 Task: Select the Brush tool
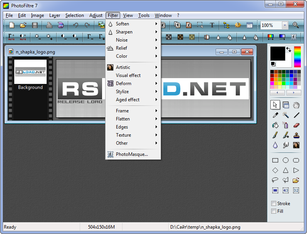click(x=275, y=135)
